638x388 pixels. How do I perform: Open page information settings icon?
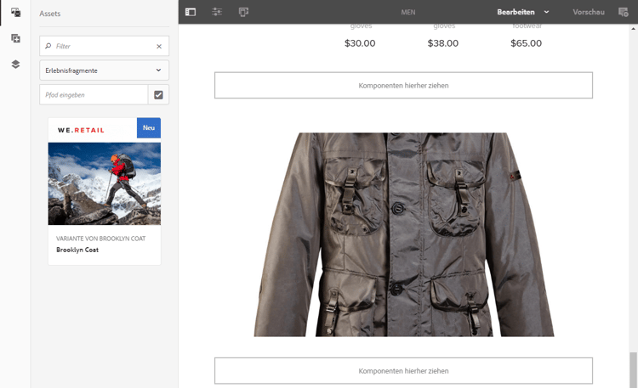217,12
